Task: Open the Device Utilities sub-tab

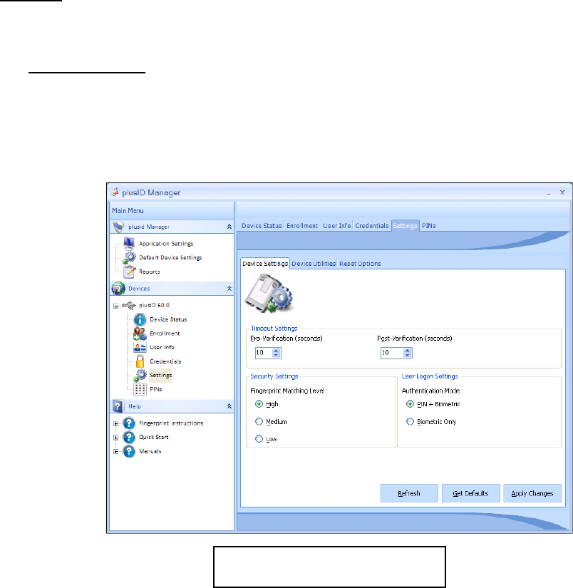Action: click(314, 264)
